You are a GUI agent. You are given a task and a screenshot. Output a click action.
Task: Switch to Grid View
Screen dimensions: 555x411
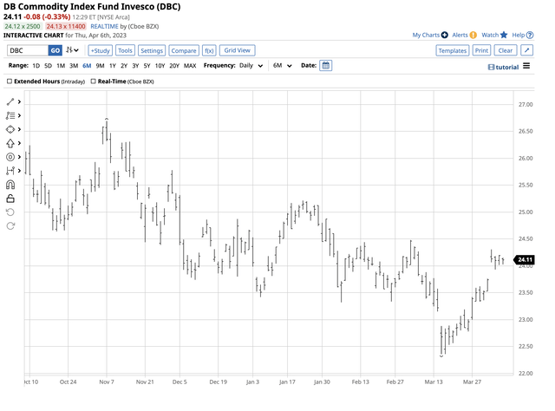pos(237,50)
